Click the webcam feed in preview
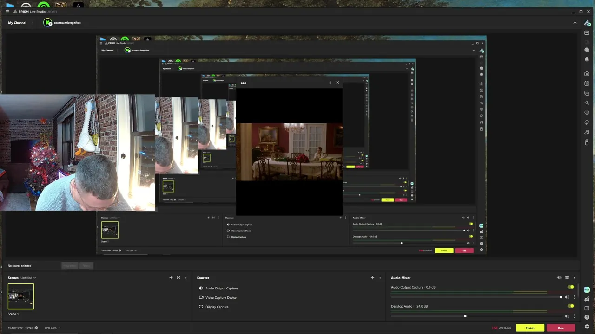This screenshot has width=595, height=334. tap(77, 153)
